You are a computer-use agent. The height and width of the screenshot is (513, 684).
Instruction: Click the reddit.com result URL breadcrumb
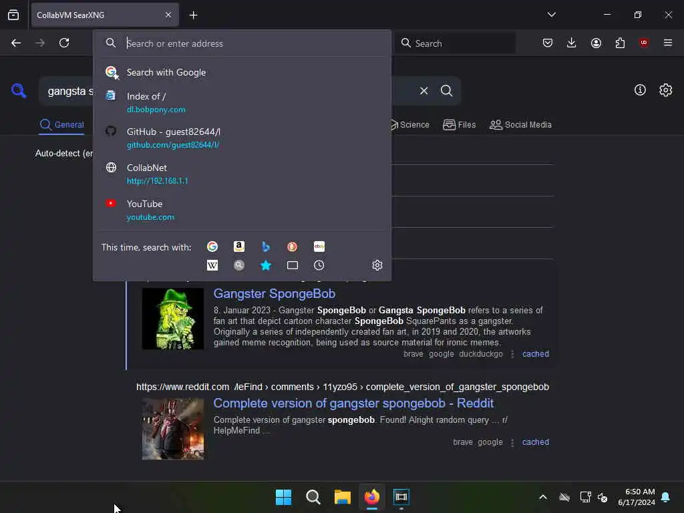(343, 387)
